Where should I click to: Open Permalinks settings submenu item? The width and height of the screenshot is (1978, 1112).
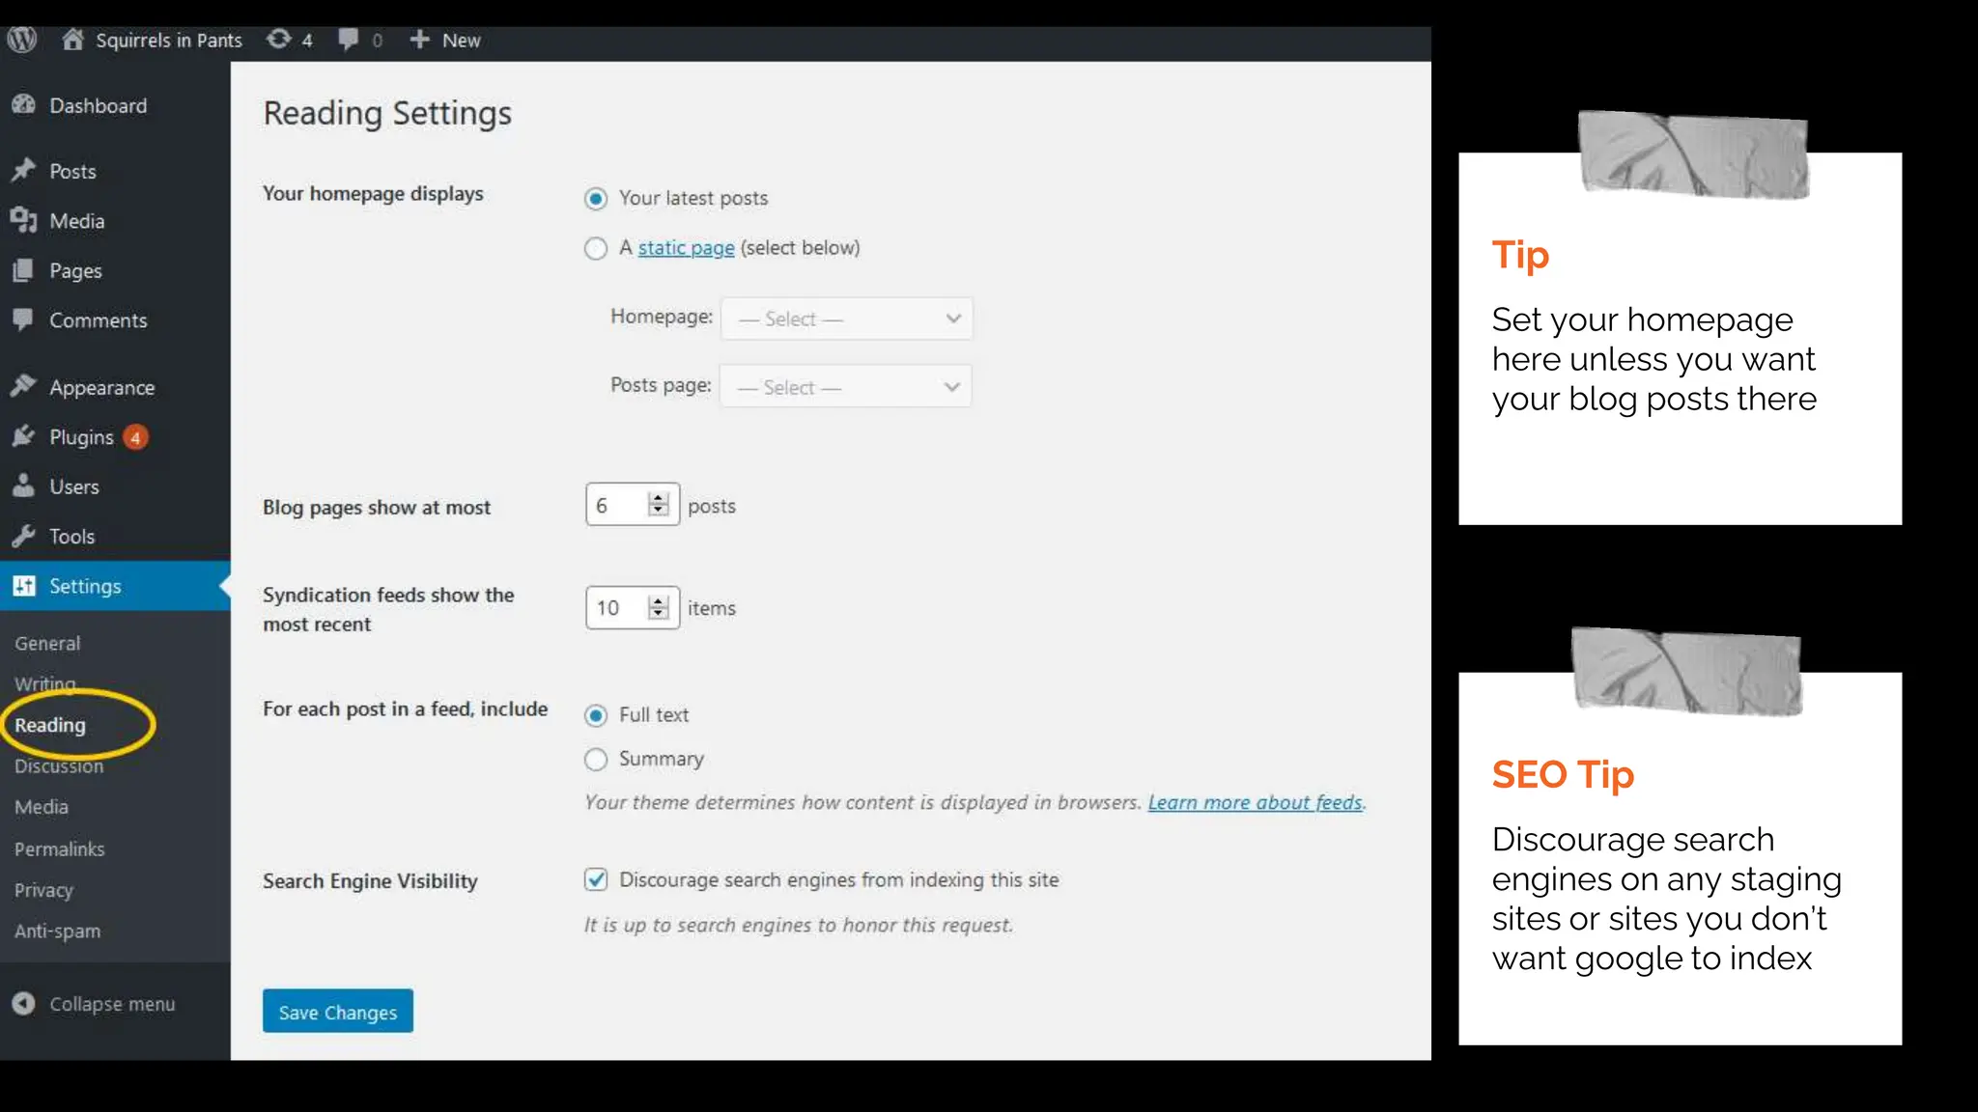(x=59, y=849)
